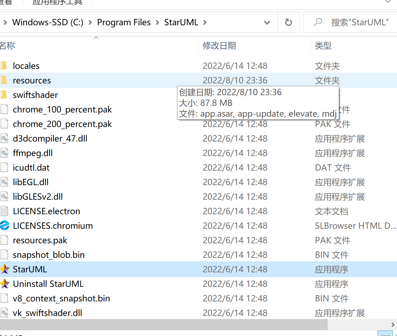Click the ffmpeg.dll file icon

point(4,153)
